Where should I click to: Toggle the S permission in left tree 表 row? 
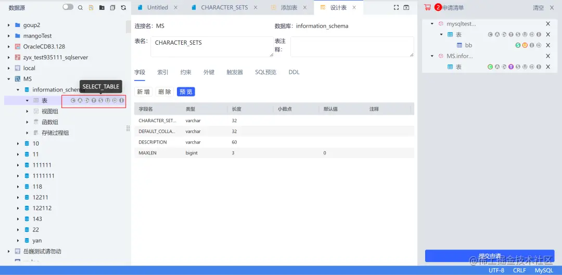click(101, 101)
